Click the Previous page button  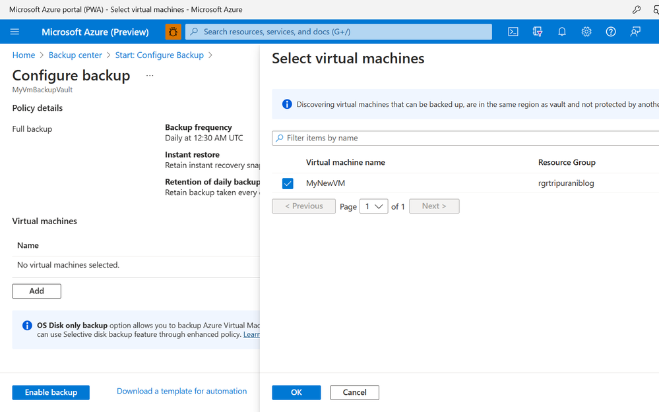(304, 206)
